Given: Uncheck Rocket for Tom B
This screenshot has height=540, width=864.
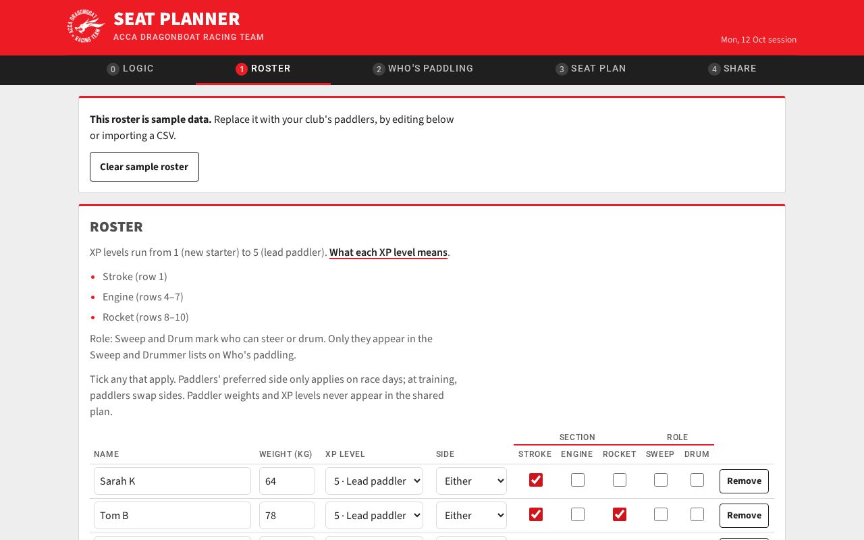Looking at the screenshot, I should (x=620, y=514).
